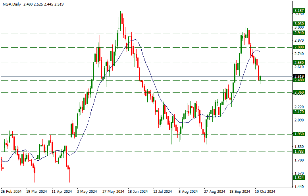Click the current price 2.519 label

299,76
